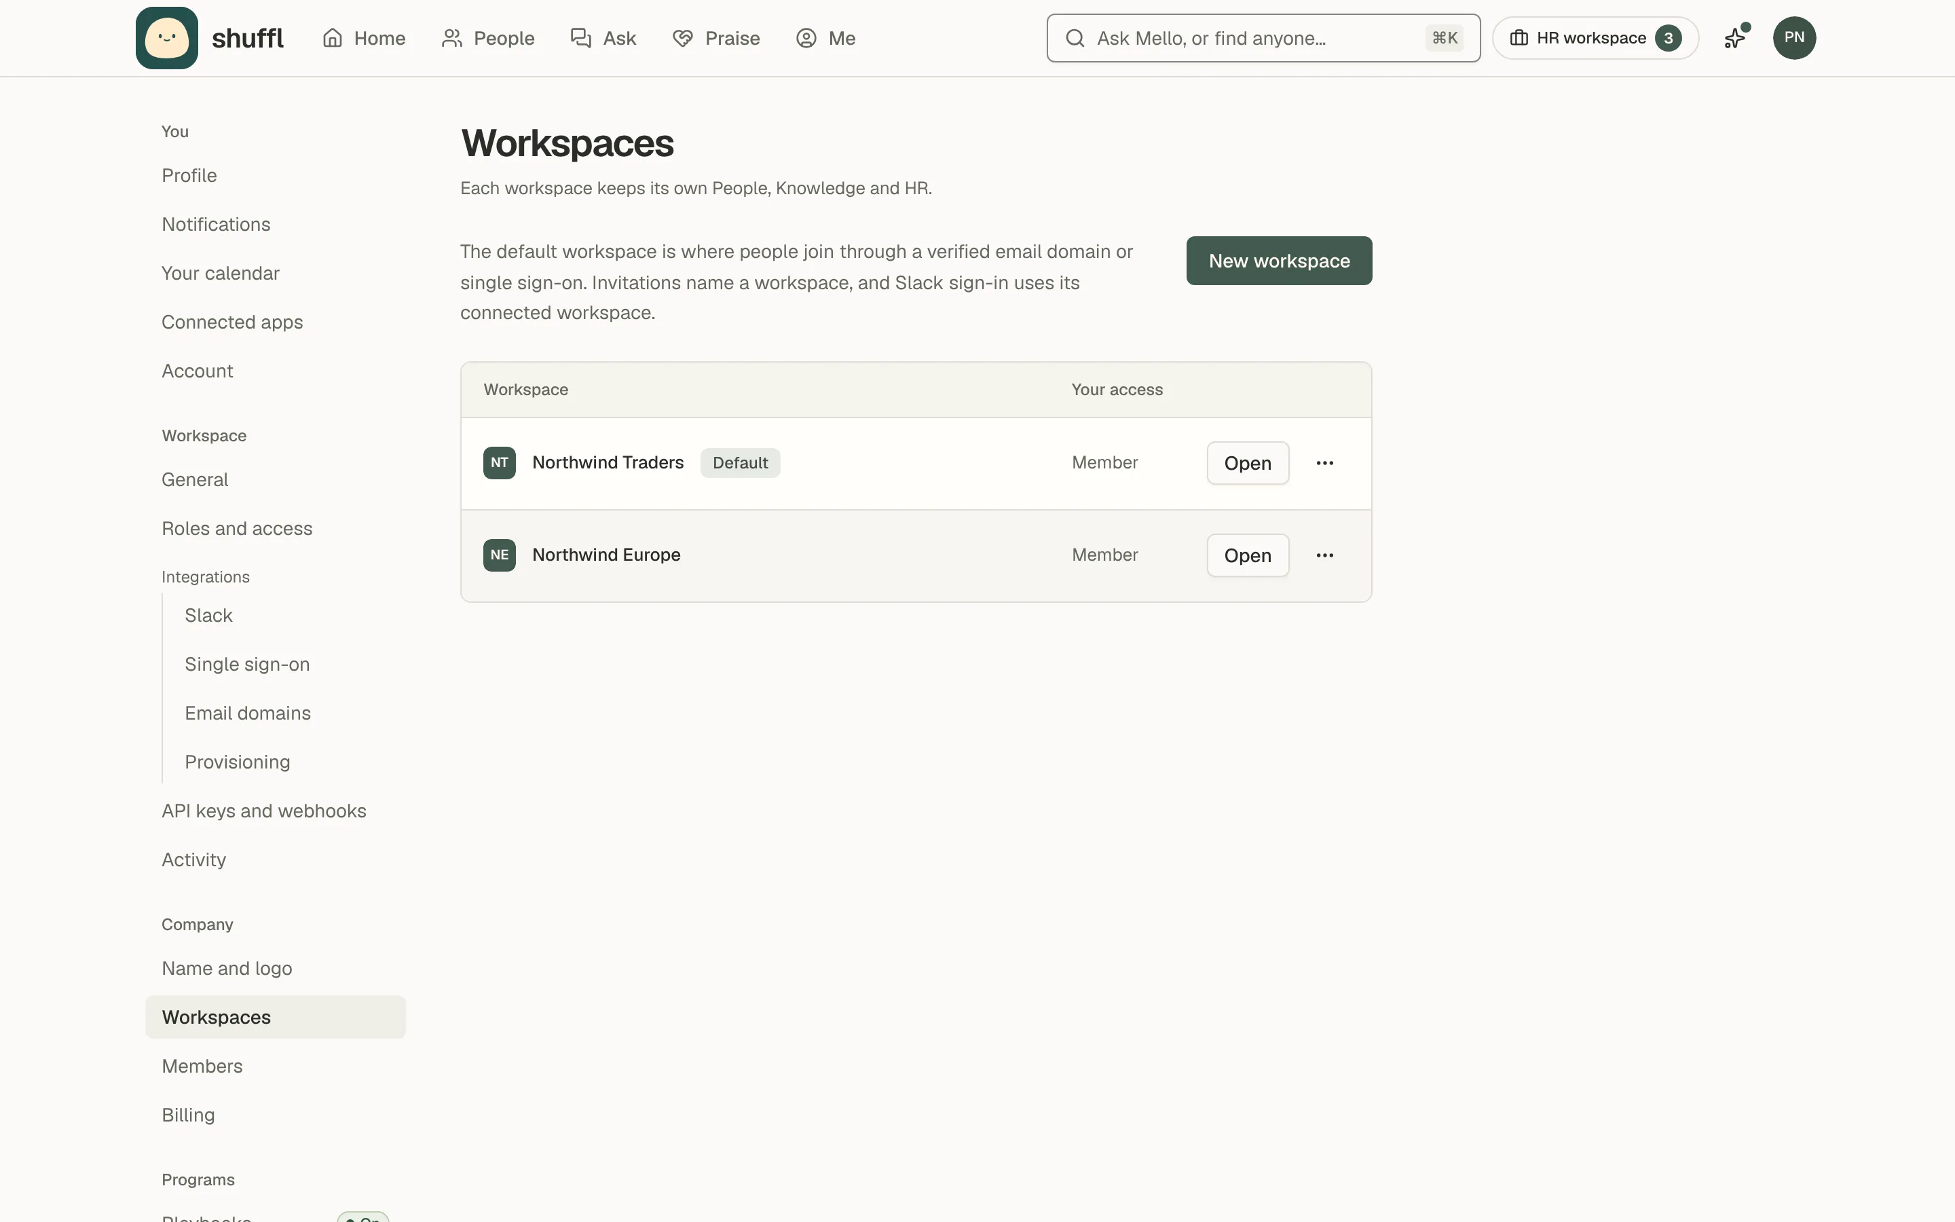Viewport: 1955px width, 1222px height.
Task: Open the sparkle assistant icon
Action: click(x=1735, y=37)
